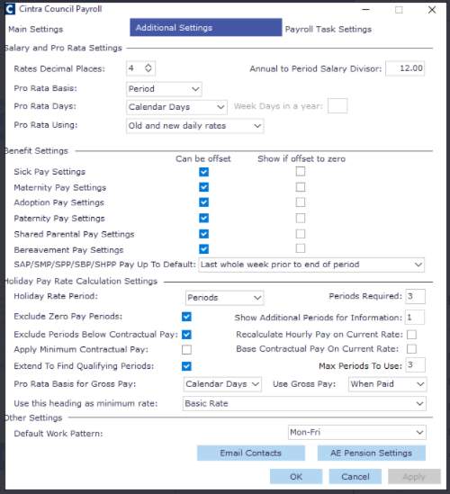Image resolution: width=450 pixels, height=494 pixels.
Task: Click the Email Contacts button
Action: [251, 453]
